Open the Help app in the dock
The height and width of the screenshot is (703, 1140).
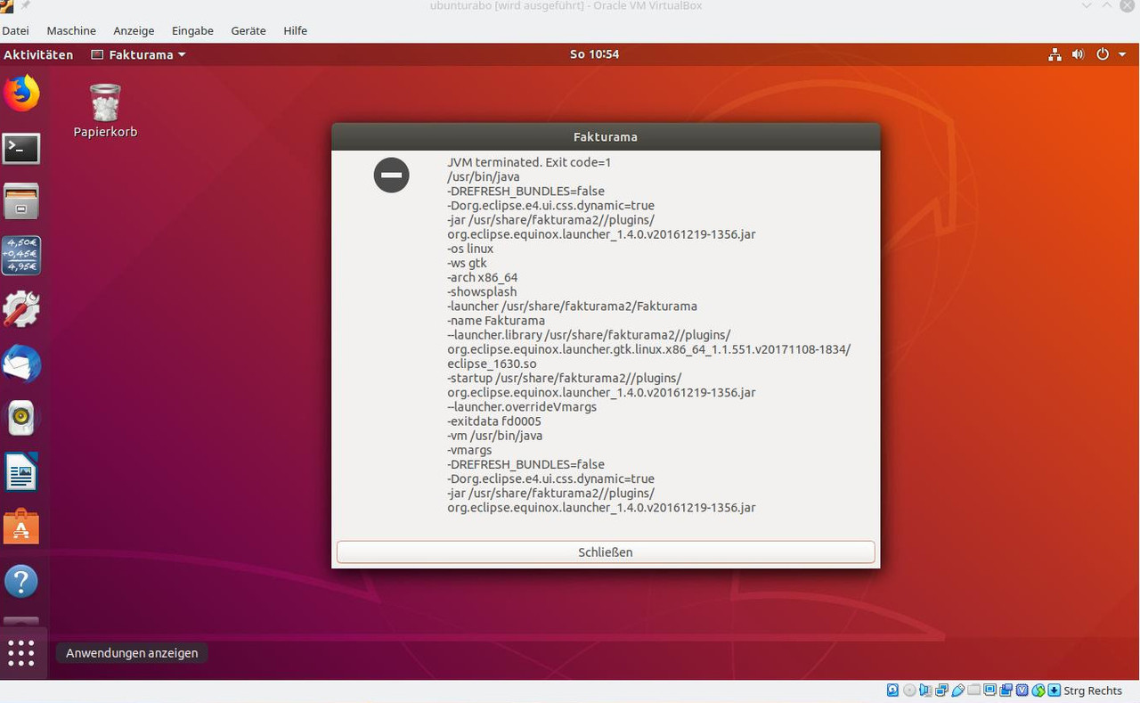tap(21, 581)
